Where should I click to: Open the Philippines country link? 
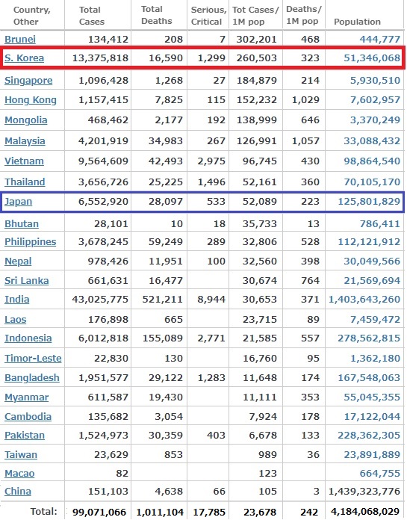tap(30, 242)
